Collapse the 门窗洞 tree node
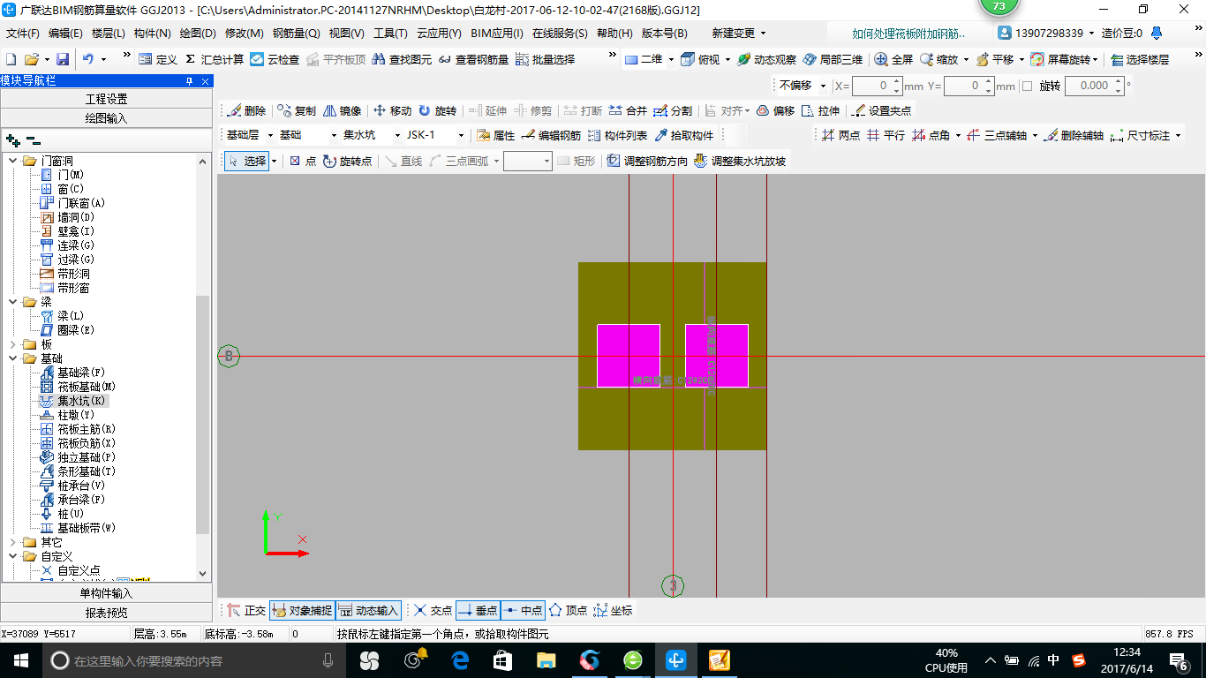The height and width of the screenshot is (678, 1206). point(13,161)
